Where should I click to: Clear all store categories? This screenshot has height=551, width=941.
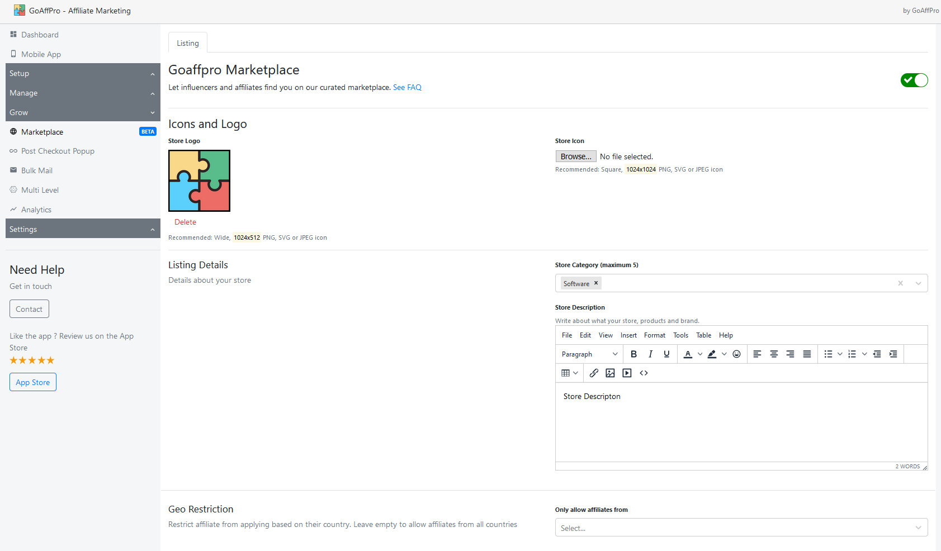(x=900, y=283)
